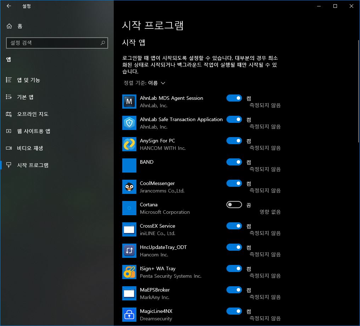Click the CoolMessenger app name text
The image size is (360, 326).
(x=157, y=183)
